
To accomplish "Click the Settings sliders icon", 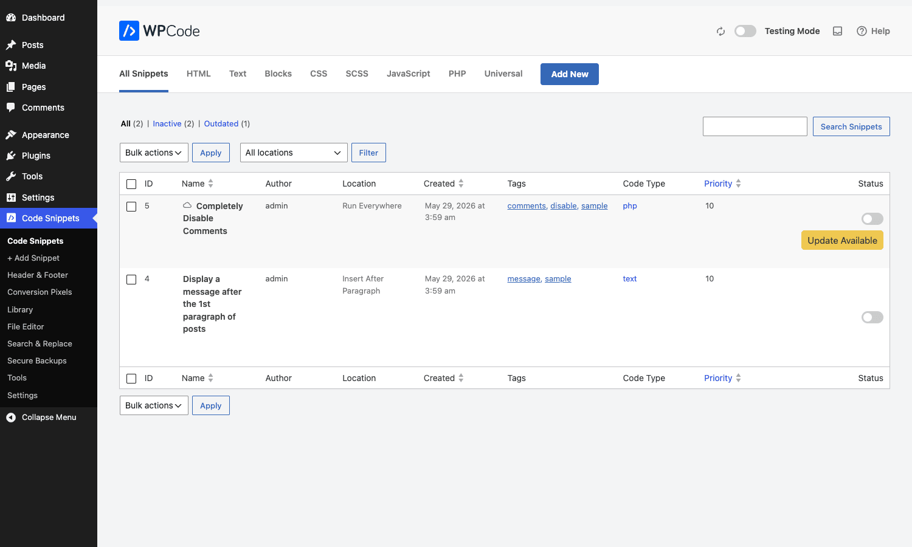I will coord(11,198).
